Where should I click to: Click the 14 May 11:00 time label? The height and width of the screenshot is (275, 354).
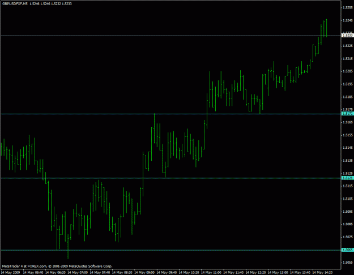coord(211,273)
